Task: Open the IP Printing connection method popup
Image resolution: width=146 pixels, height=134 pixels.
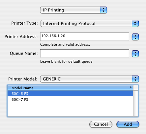Action: click(73, 10)
